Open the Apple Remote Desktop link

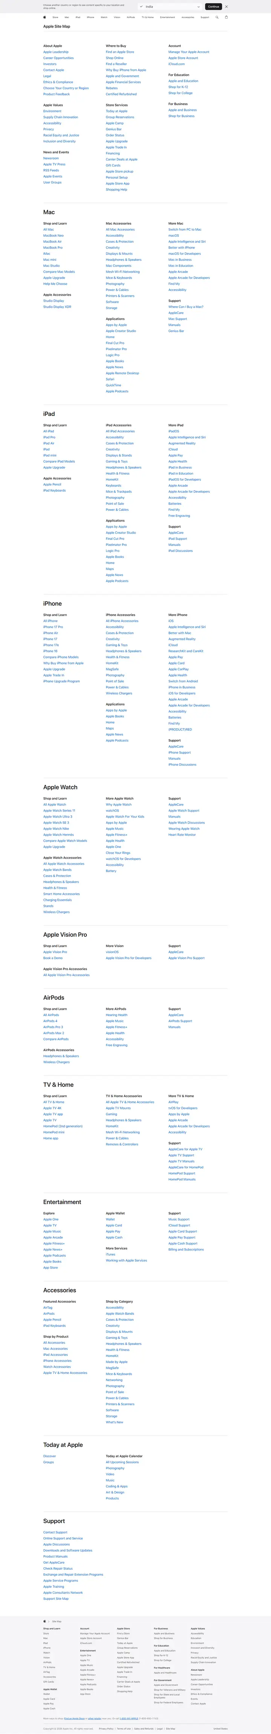click(x=122, y=373)
